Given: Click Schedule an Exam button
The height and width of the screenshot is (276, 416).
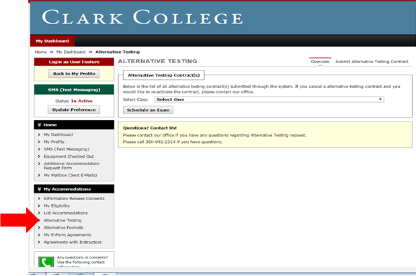Looking at the screenshot, I should pos(148,110).
